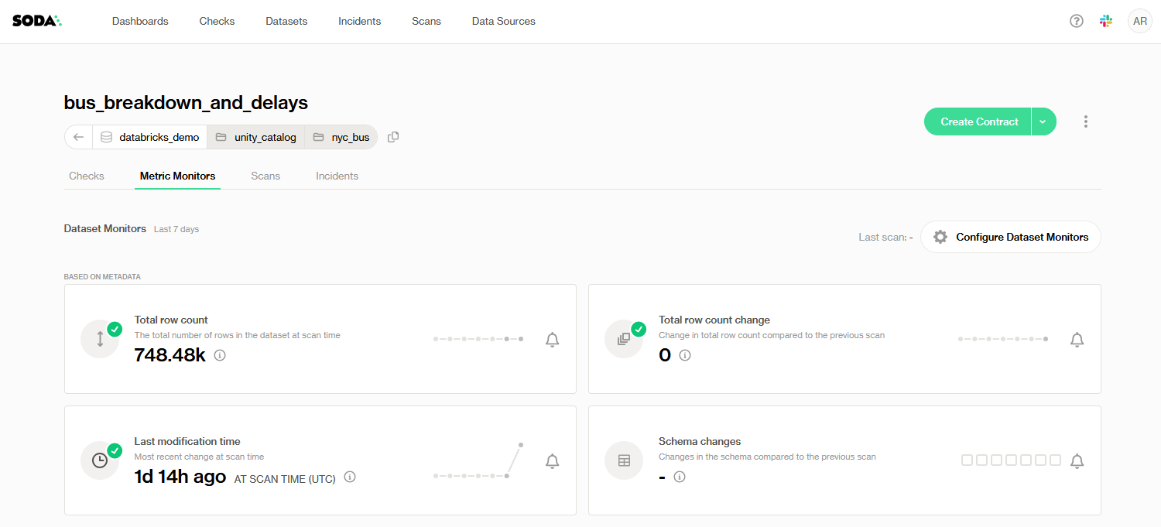Click the back arrow in breadcrumb

pos(78,137)
